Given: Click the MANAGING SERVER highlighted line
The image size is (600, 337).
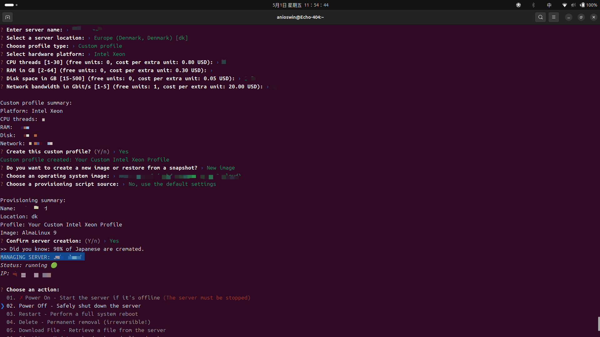Looking at the screenshot, I should pyautogui.click(x=42, y=257).
